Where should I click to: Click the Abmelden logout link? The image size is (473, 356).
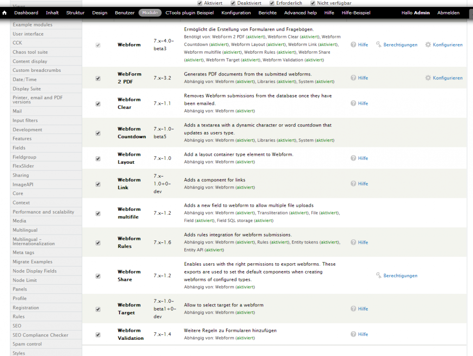pos(448,13)
